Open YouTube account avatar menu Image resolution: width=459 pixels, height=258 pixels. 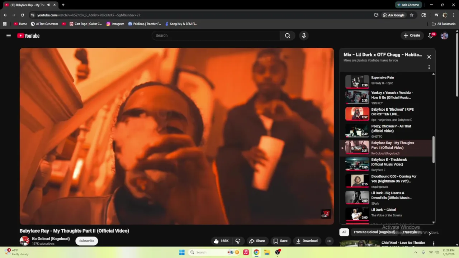pos(444,35)
